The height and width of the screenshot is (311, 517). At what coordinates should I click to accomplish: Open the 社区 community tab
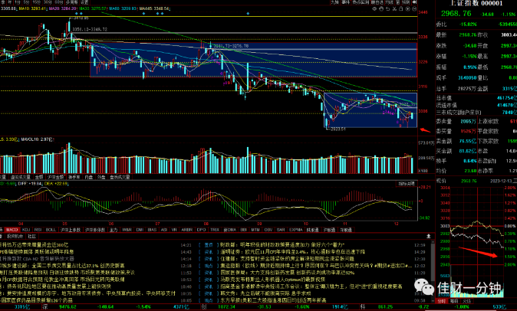(32, 236)
